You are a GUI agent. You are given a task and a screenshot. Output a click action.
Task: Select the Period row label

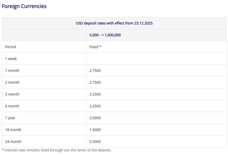(11, 47)
